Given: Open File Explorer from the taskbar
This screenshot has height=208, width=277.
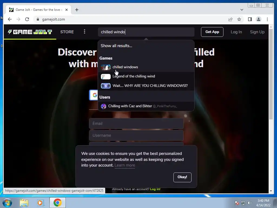Looking at the screenshot, I should [x=24, y=203].
